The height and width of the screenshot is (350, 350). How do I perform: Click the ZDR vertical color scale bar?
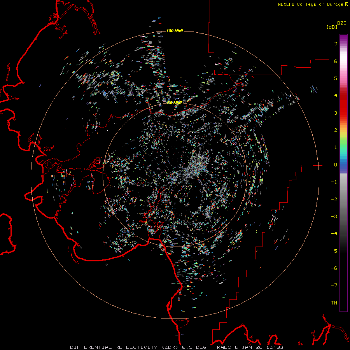[343, 173]
